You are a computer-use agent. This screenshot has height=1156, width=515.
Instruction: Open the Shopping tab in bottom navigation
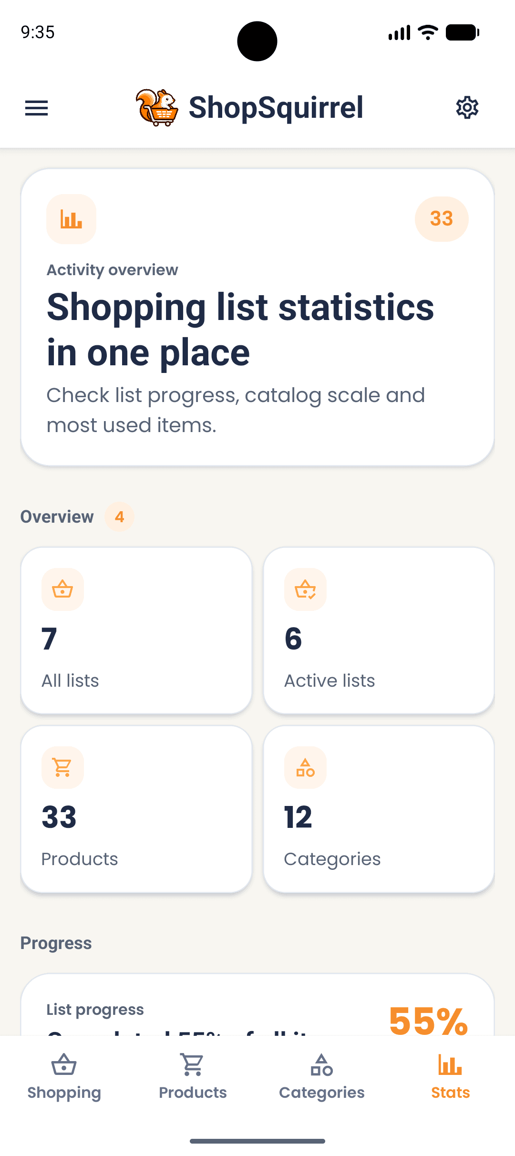coord(64,1078)
